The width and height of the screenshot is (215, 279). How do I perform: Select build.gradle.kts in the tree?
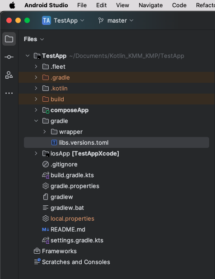click(x=72, y=175)
